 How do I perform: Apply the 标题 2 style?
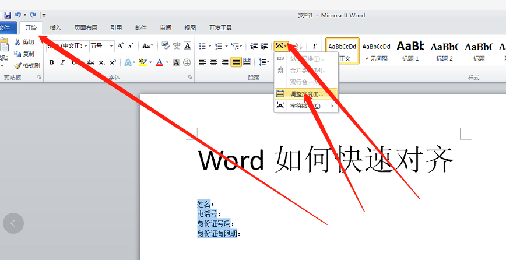tap(444, 51)
